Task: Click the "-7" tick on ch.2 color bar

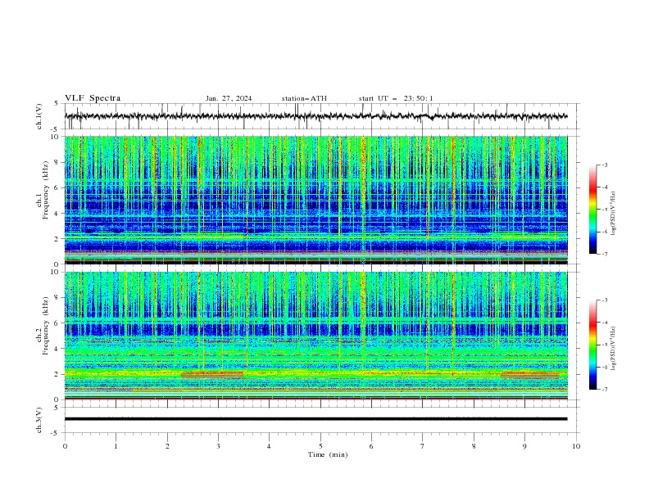Action: 605,390
